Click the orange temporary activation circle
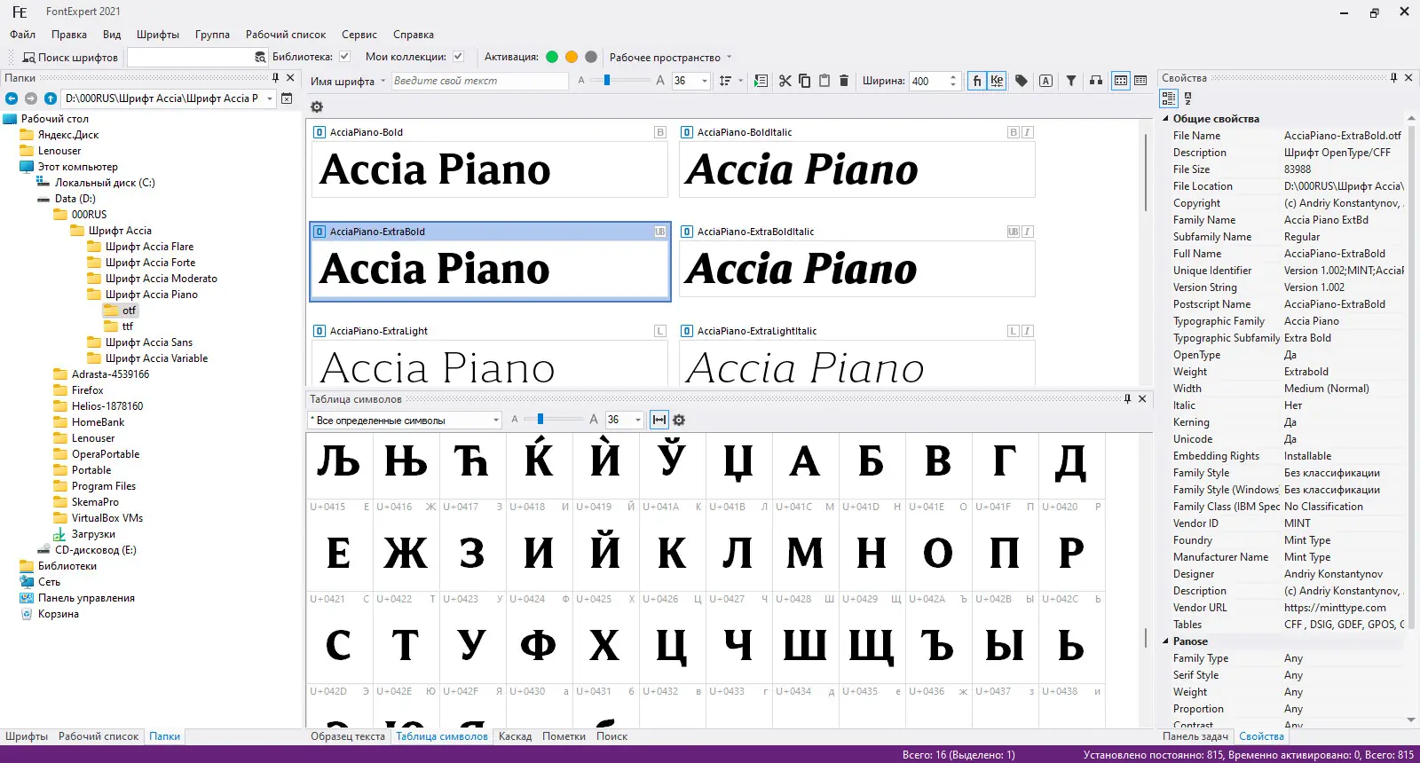The height and width of the screenshot is (763, 1420). click(x=572, y=57)
